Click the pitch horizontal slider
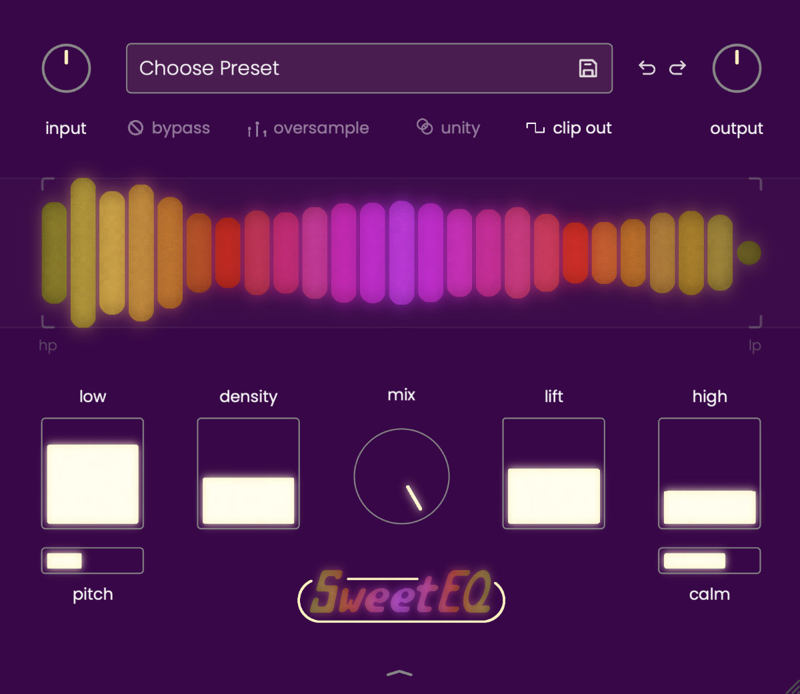 click(x=93, y=561)
